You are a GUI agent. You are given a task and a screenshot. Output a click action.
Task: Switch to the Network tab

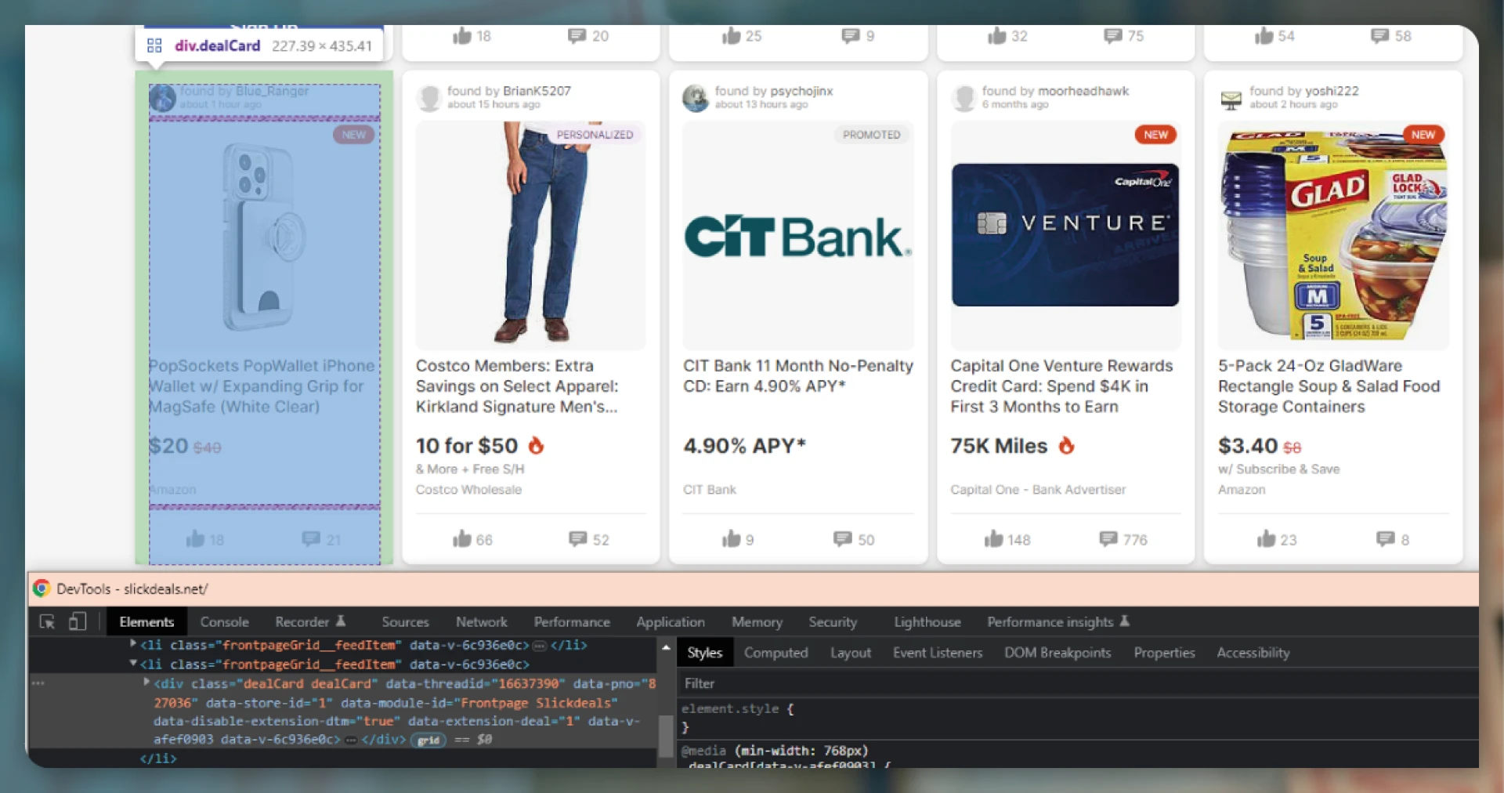481,621
